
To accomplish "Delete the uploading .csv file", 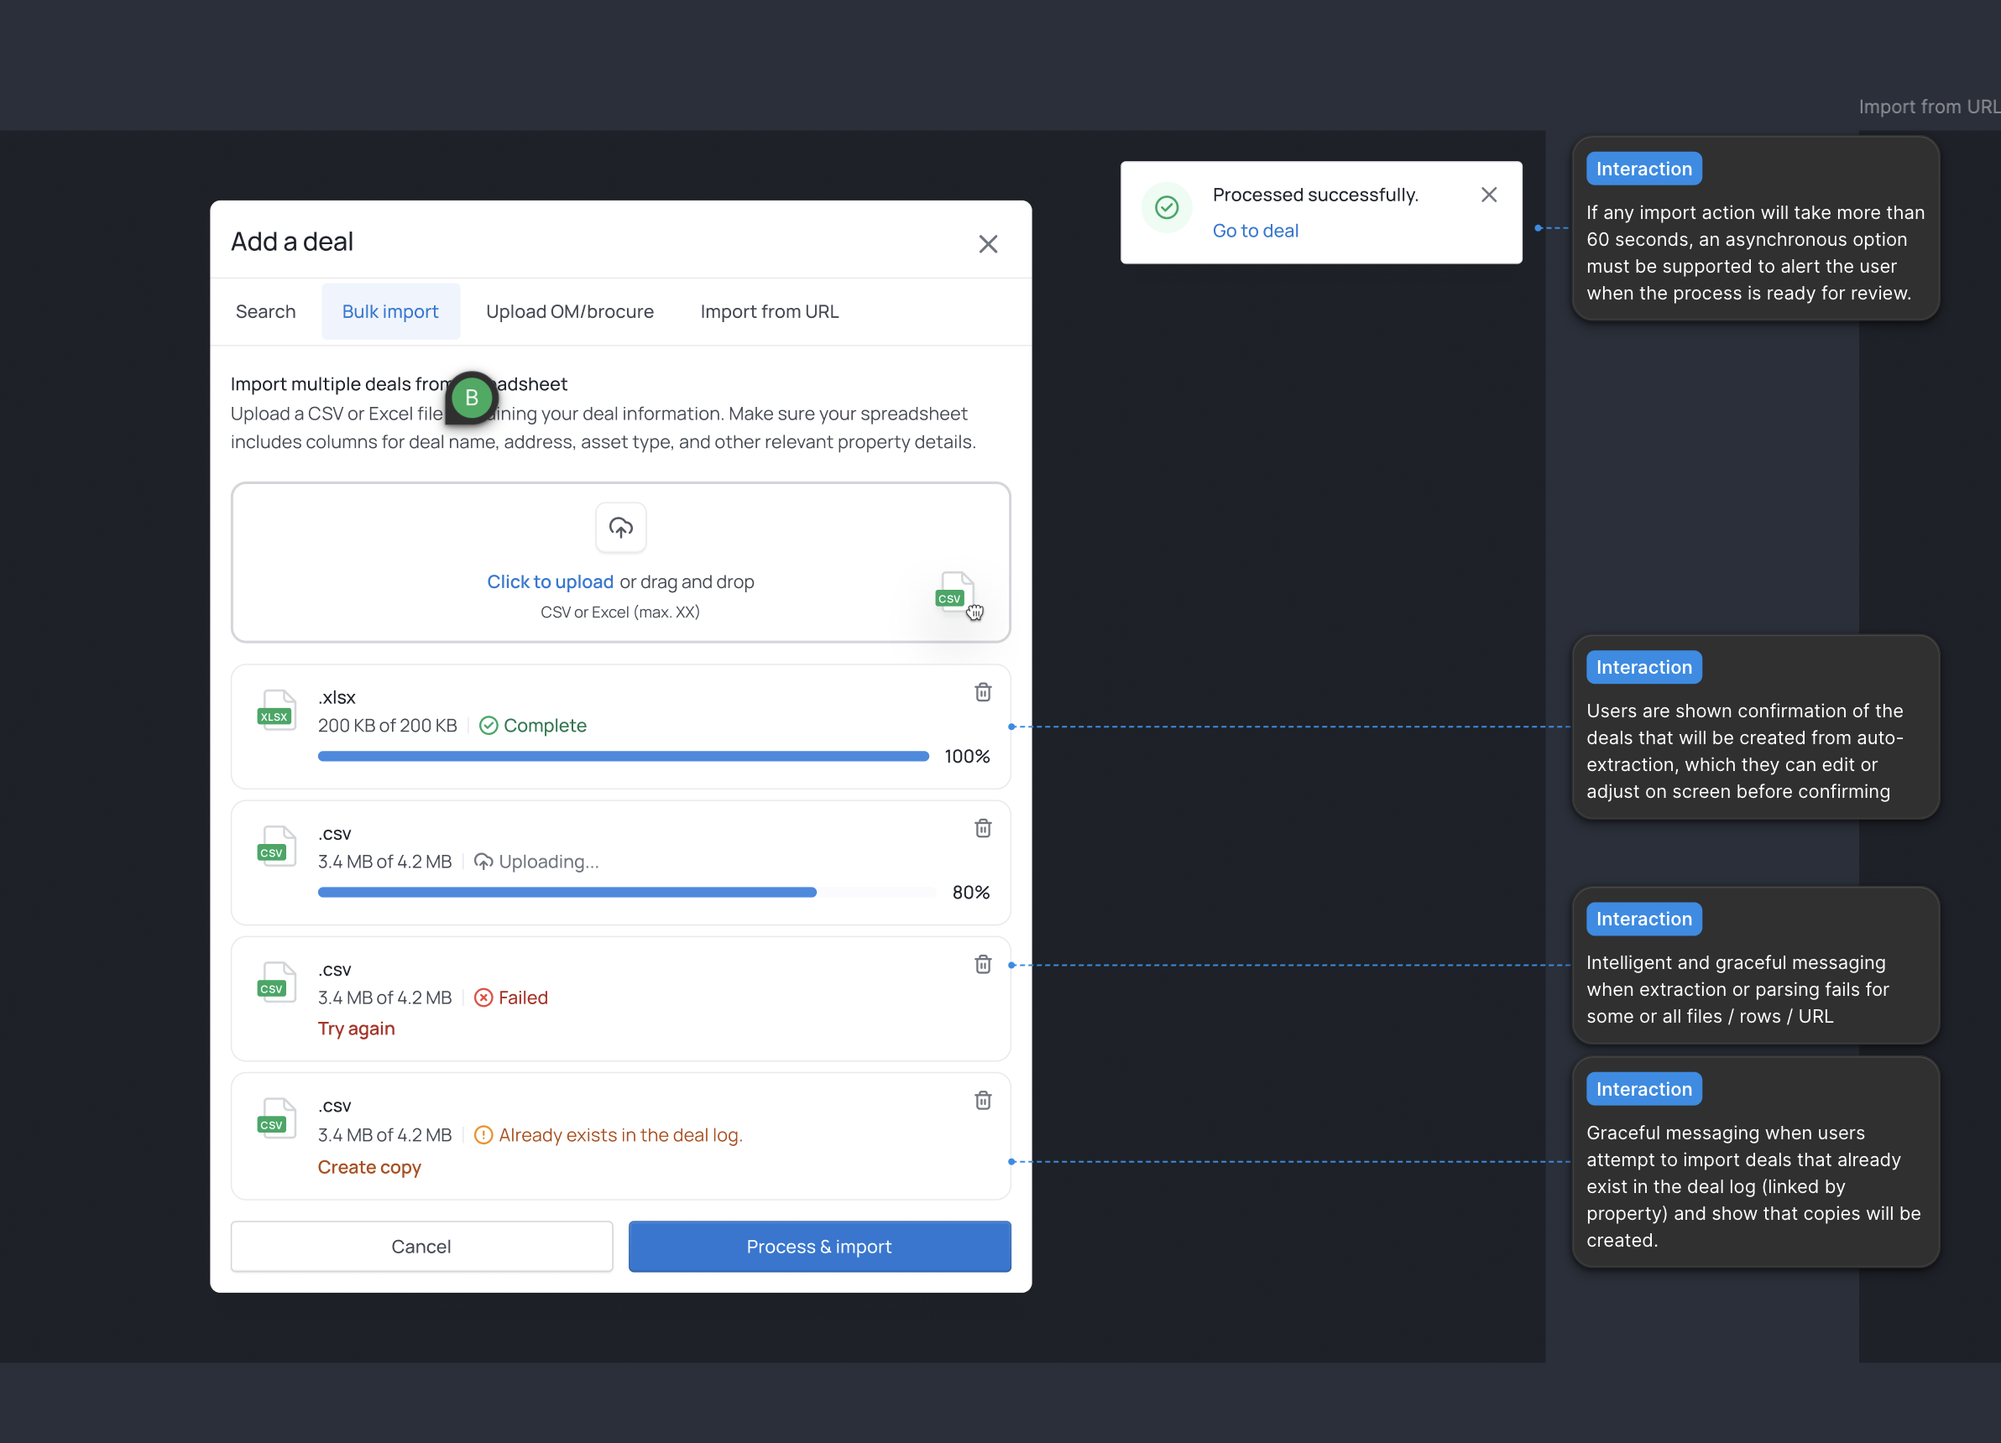I will pyautogui.click(x=982, y=828).
